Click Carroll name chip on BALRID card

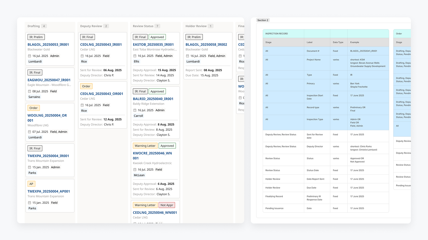point(138,116)
